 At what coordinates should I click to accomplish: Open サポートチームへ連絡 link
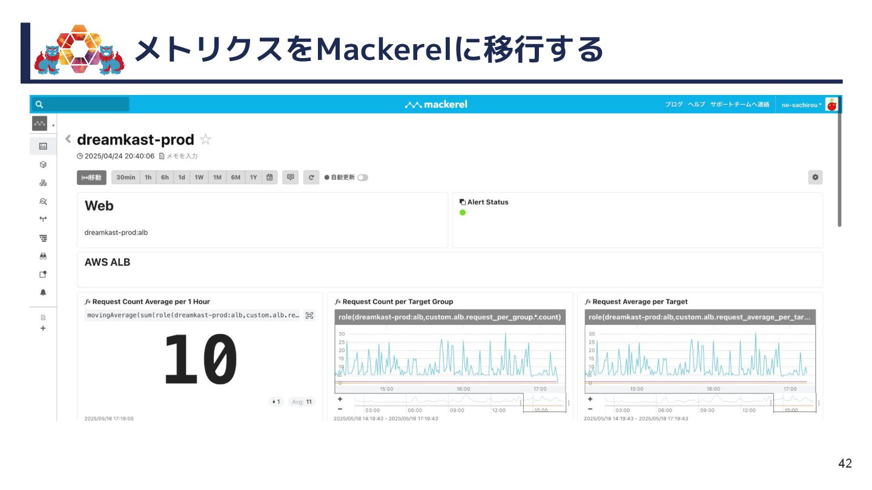pyautogui.click(x=740, y=105)
